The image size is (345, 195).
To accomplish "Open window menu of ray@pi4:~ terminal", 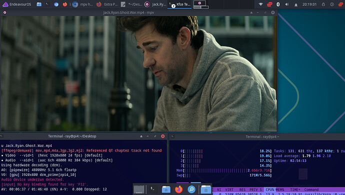I will pyautogui.click(x=173, y=136).
